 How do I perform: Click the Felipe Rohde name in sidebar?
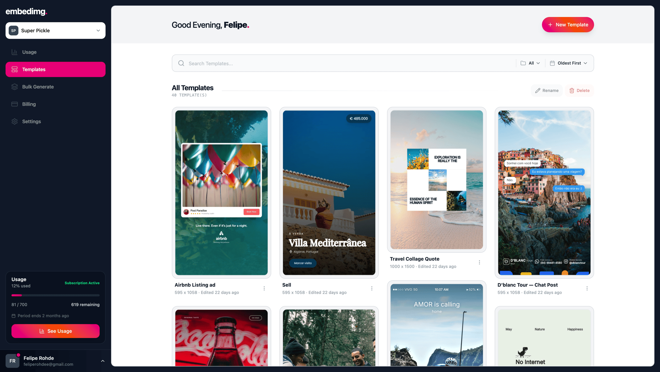point(39,358)
